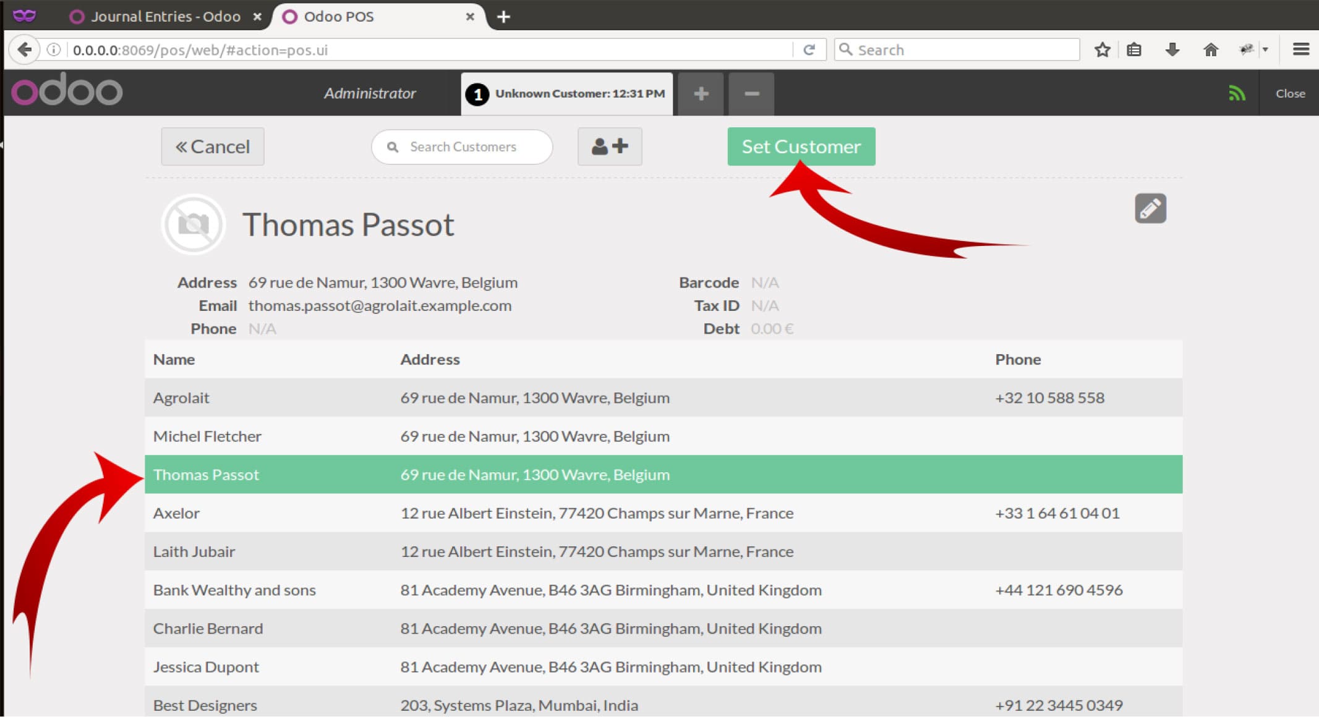1319x717 pixels.
Task: Show bookmarks list icon
Action: pyautogui.click(x=1134, y=49)
